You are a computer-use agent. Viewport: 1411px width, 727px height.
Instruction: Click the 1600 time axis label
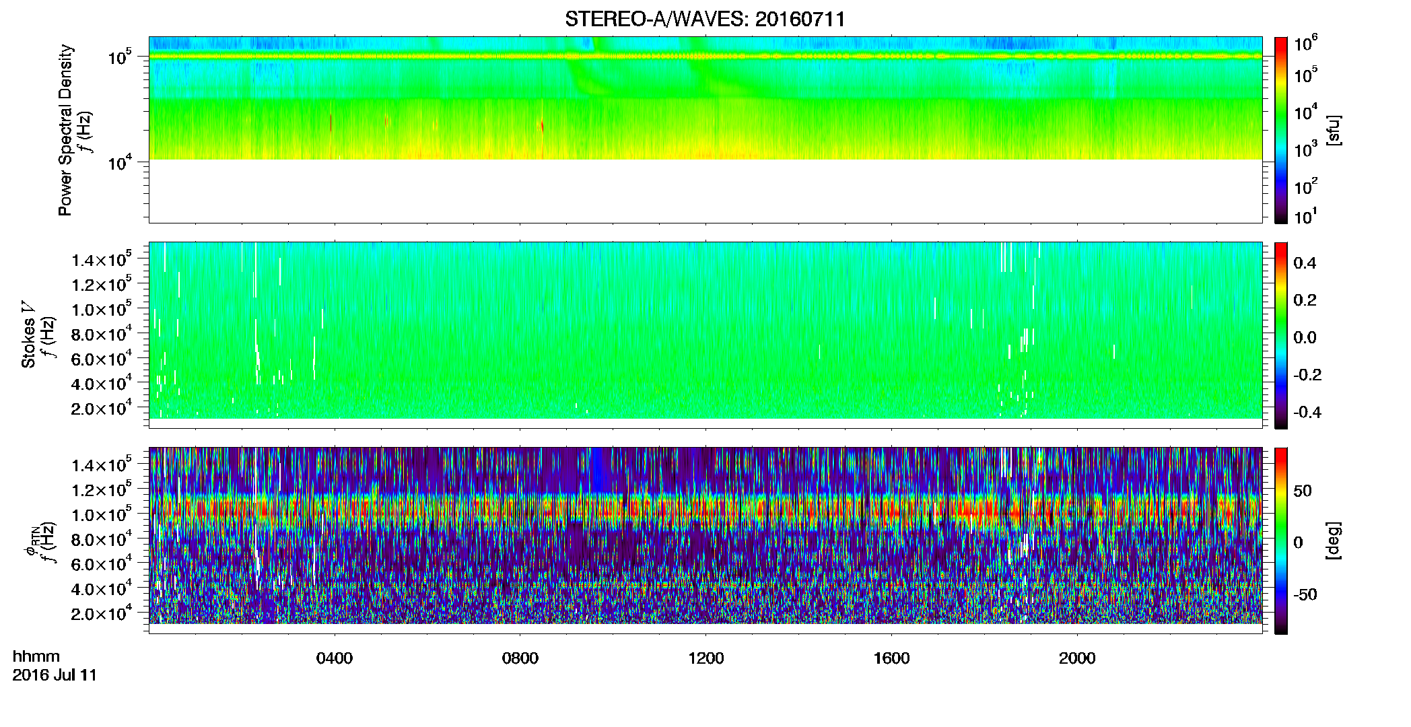pyautogui.click(x=891, y=658)
